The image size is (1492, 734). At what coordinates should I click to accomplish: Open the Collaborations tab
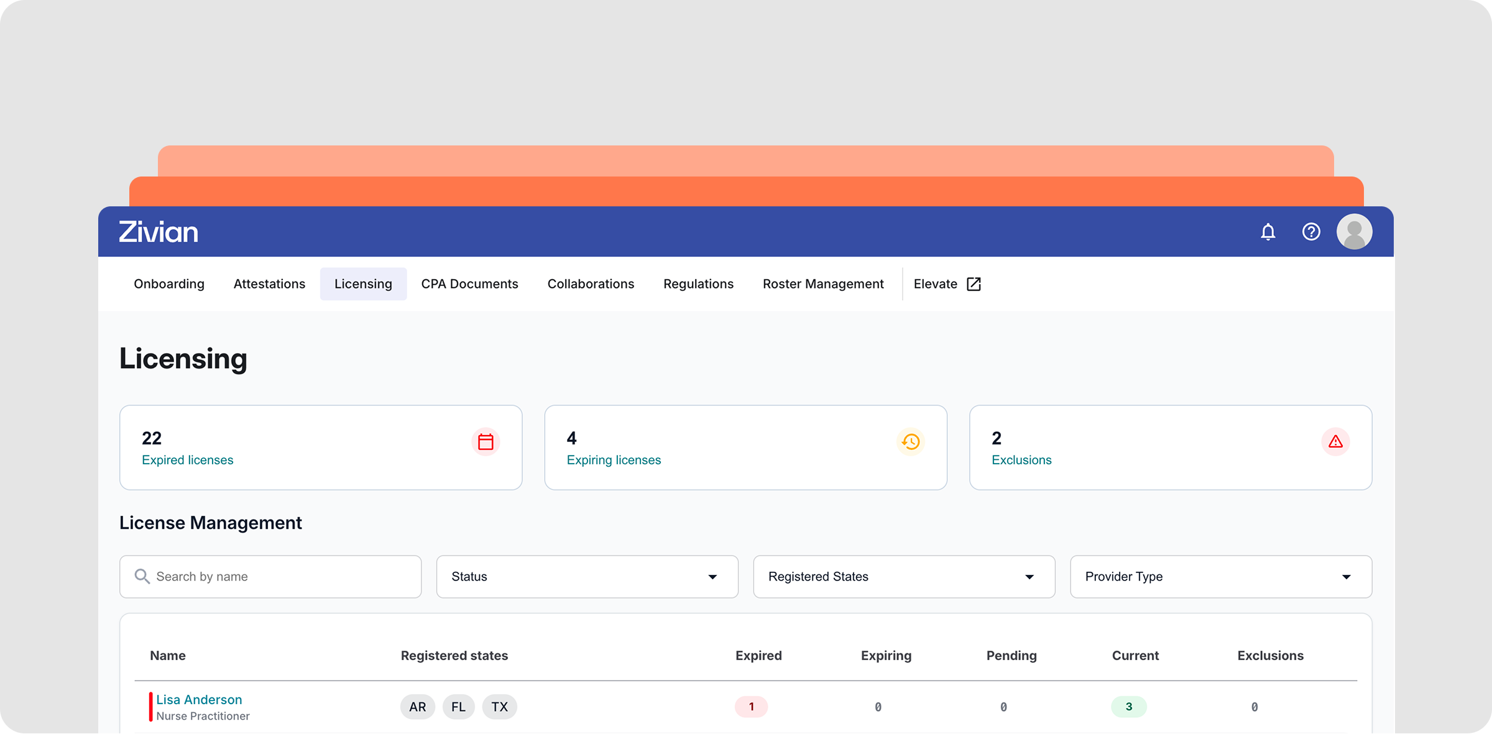[591, 284]
